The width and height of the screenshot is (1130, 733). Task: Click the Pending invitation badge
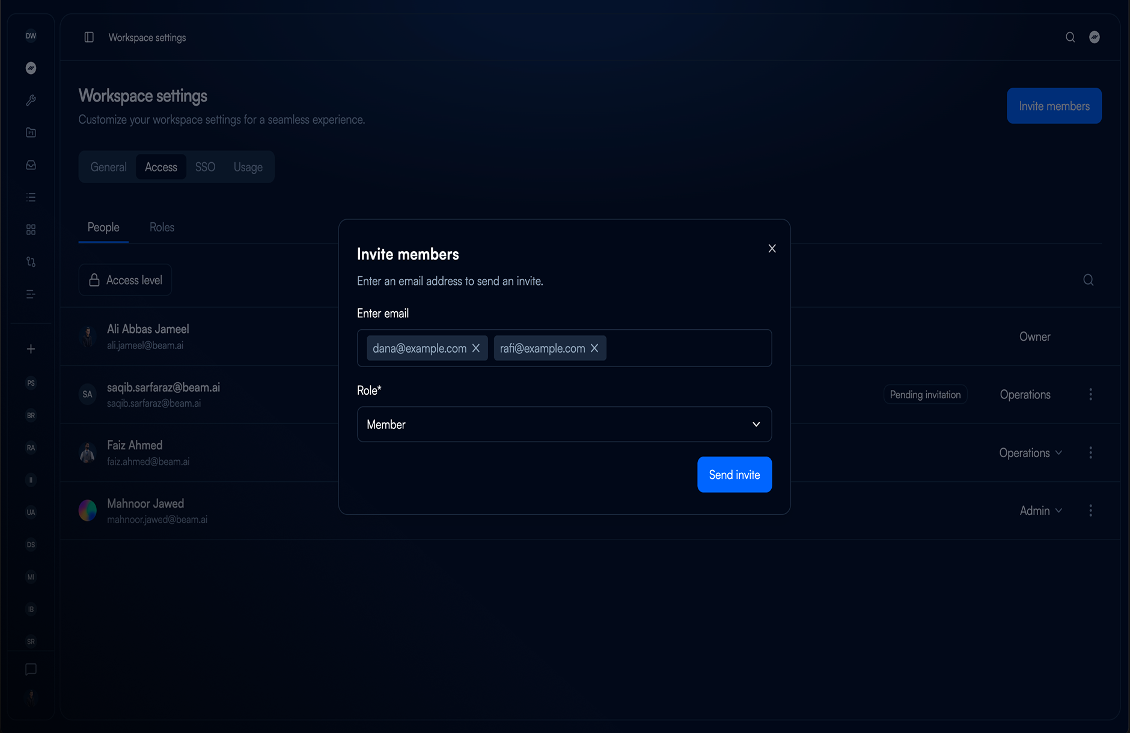click(925, 394)
